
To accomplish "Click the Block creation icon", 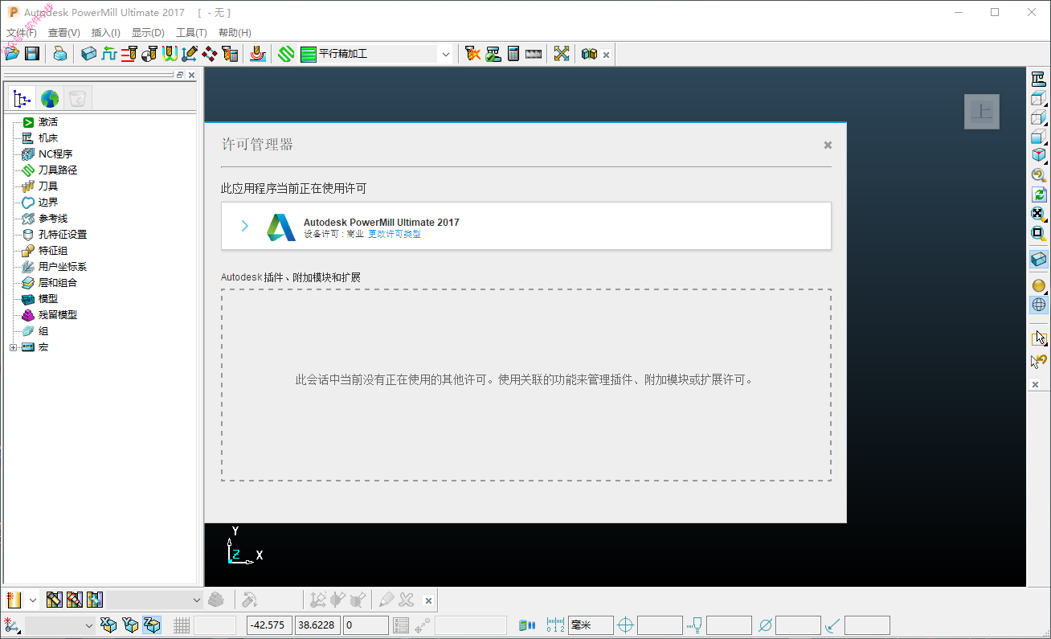I will pos(89,54).
